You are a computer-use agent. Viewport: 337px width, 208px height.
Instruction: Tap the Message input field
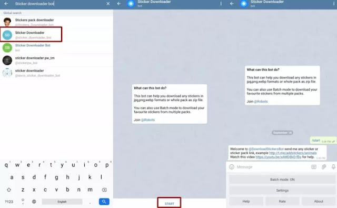click(272, 167)
